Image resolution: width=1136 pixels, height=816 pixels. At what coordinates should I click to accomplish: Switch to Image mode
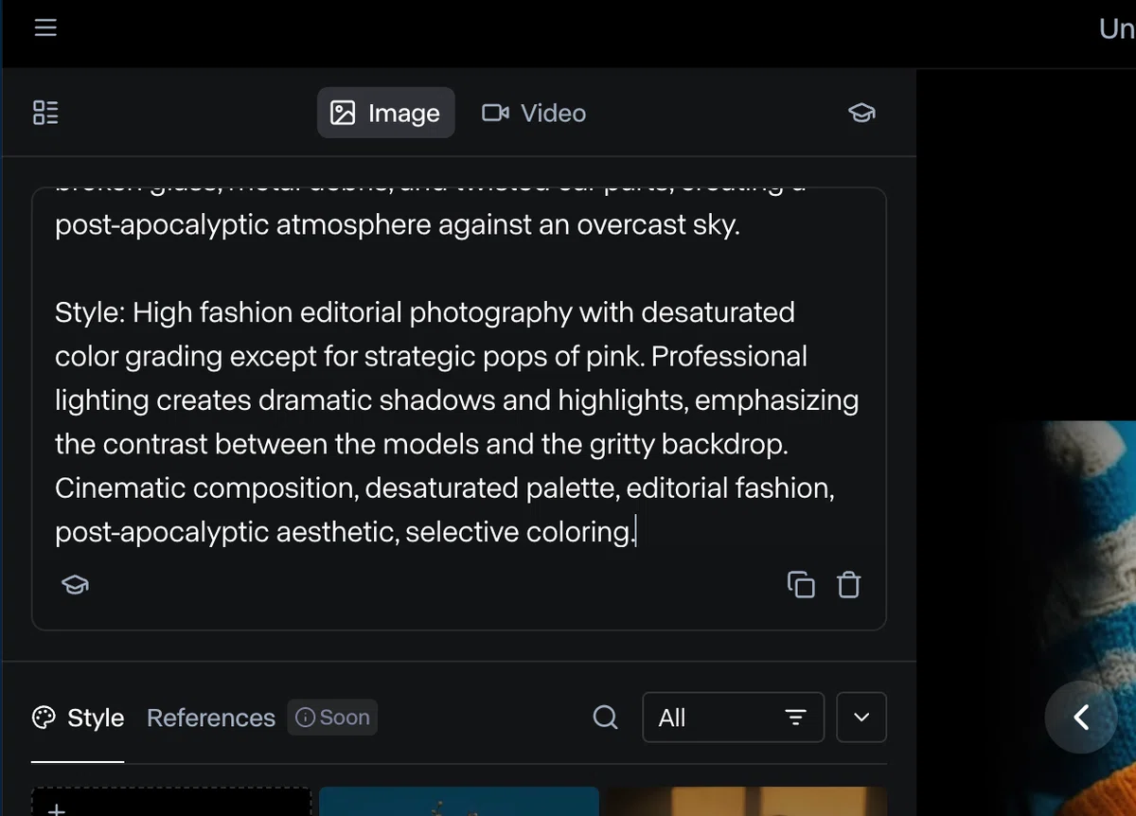pos(385,114)
